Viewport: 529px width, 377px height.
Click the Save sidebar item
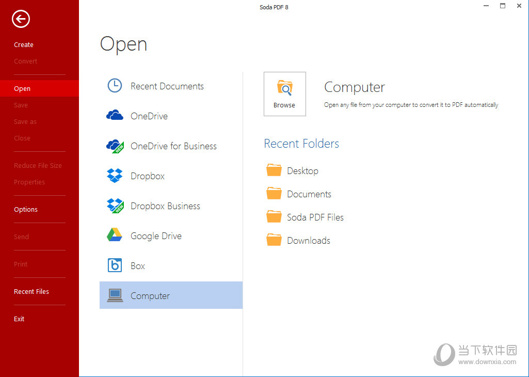21,105
